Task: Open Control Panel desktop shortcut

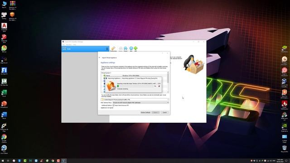Action: coord(285,139)
